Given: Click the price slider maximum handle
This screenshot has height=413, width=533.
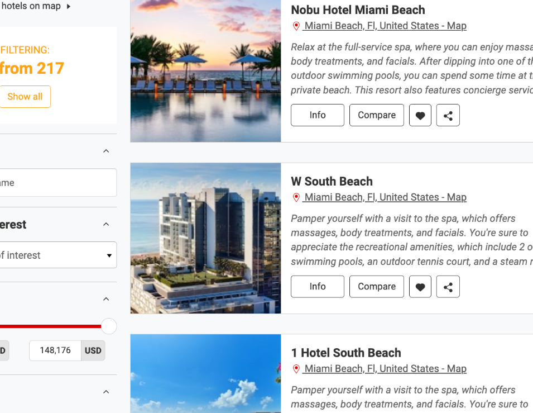Looking at the screenshot, I should point(109,326).
